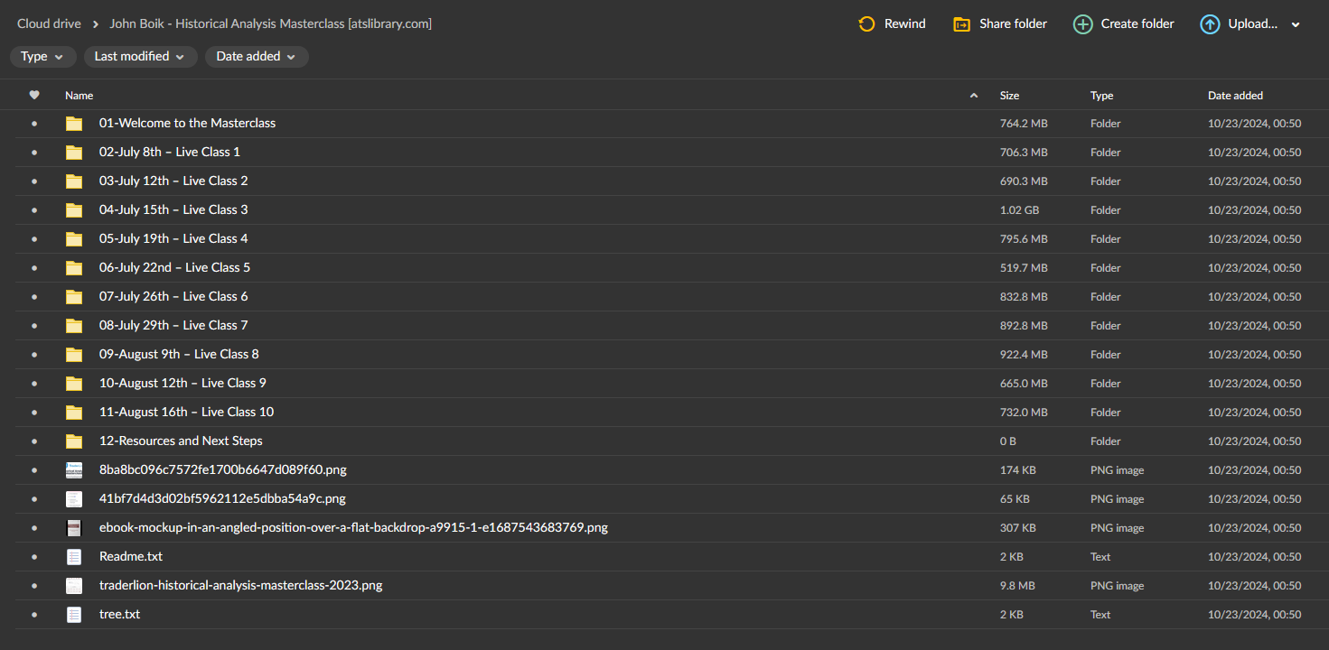Open the 09-August 9th Live Class 8 folder
1329x650 pixels.
pos(179,355)
